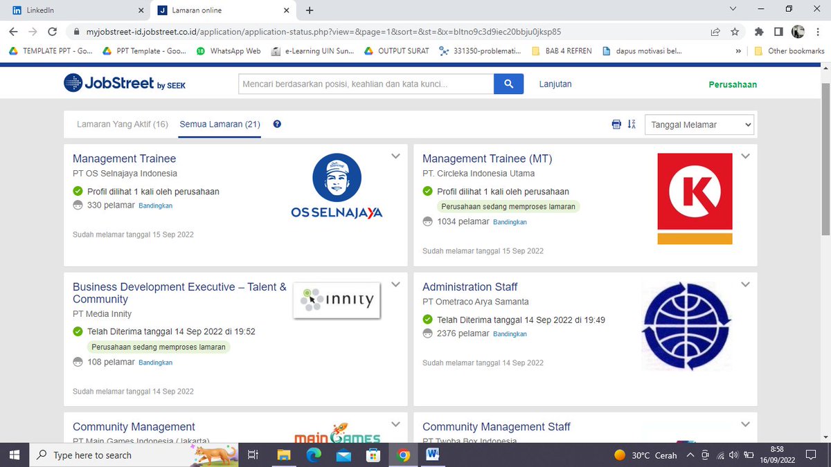Open the OUTPUT SURAT bookmark
This screenshot has height=467, width=831.
pyautogui.click(x=396, y=51)
